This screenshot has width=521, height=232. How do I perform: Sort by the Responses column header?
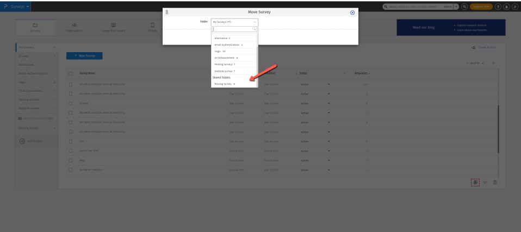coord(361,73)
